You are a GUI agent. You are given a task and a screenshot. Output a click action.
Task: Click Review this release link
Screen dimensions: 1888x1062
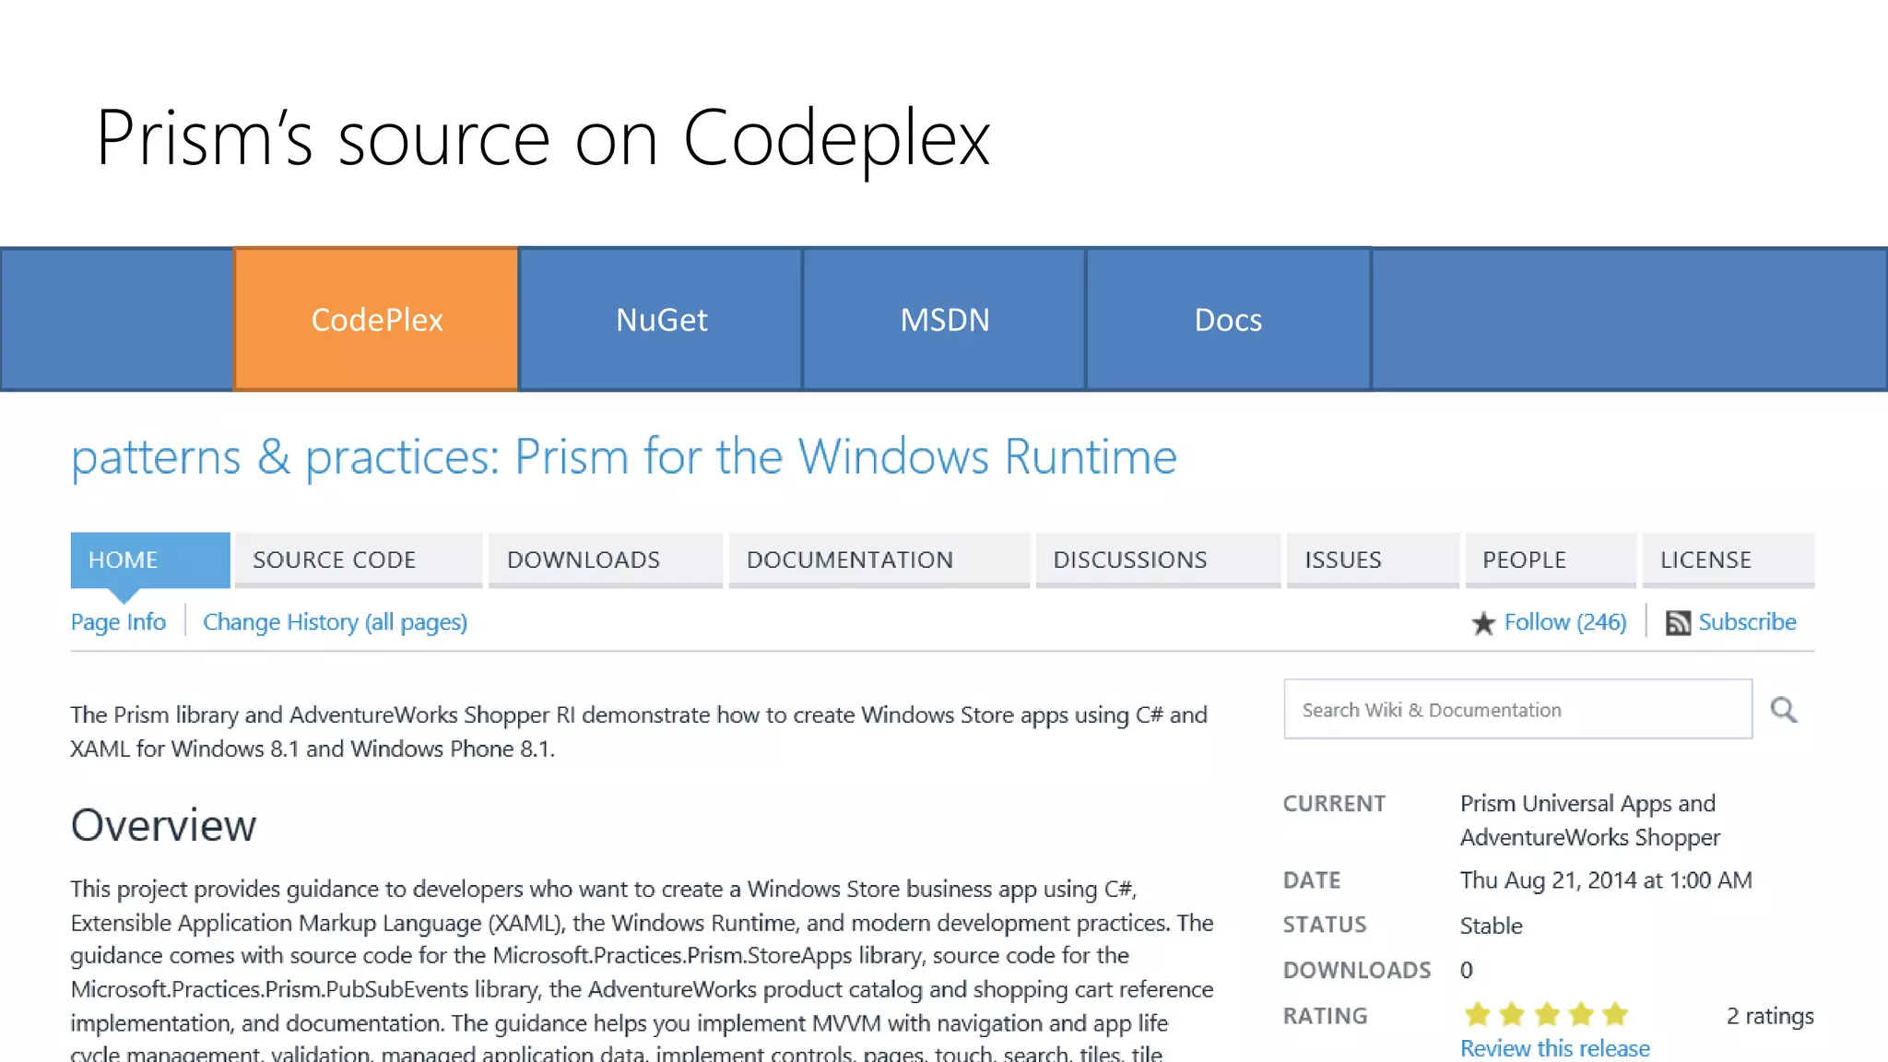(1554, 1048)
